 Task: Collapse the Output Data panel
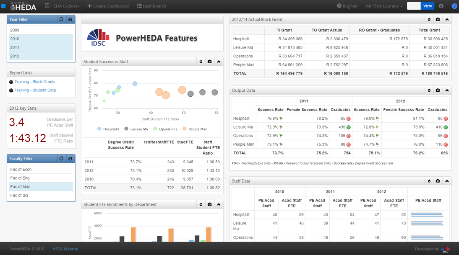click(447, 90)
